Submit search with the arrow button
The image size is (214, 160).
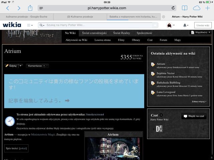pos(155,25)
